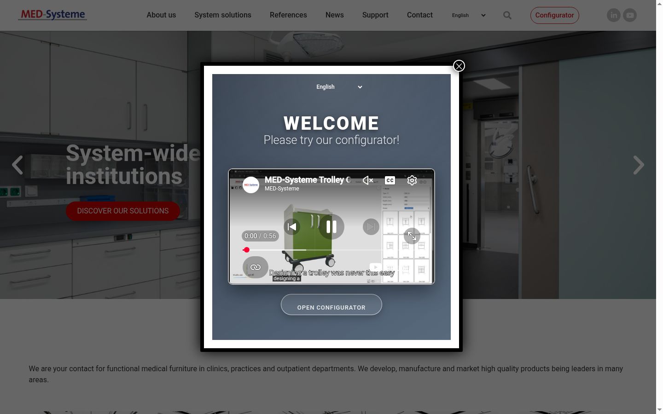The width and height of the screenshot is (663, 414).
Task: Open the Support menu
Action: click(x=375, y=15)
